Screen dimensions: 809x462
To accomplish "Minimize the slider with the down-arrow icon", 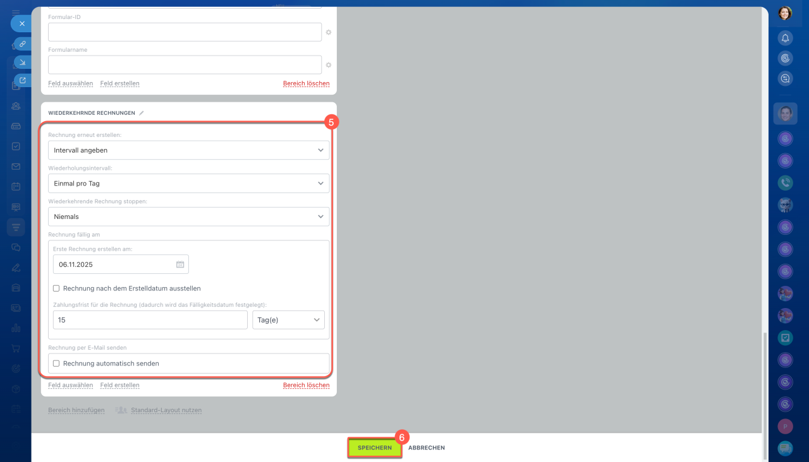I will coord(23,62).
